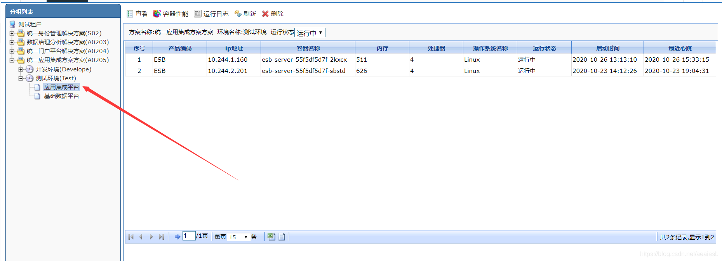Collapse 统一应用集成方案方案(A0205) tree node
Screen dimensions: 722x261
point(12,60)
